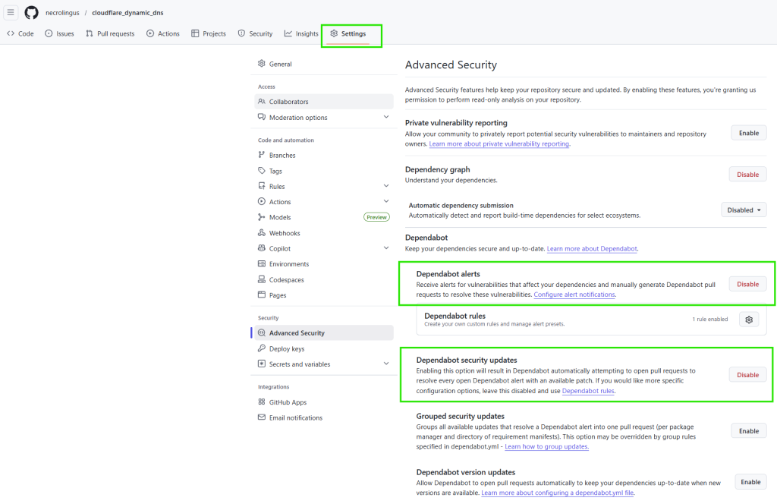
Task: Open the Automatic dependency submission Disabled dropdown
Action: (744, 209)
